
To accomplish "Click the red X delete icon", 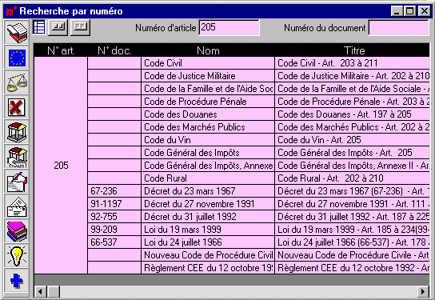I will (x=17, y=107).
